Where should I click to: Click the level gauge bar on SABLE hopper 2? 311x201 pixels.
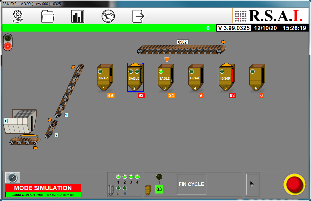141,75
